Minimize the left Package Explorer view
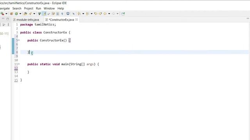The width and height of the screenshot is (250, 140). coord(3,19)
